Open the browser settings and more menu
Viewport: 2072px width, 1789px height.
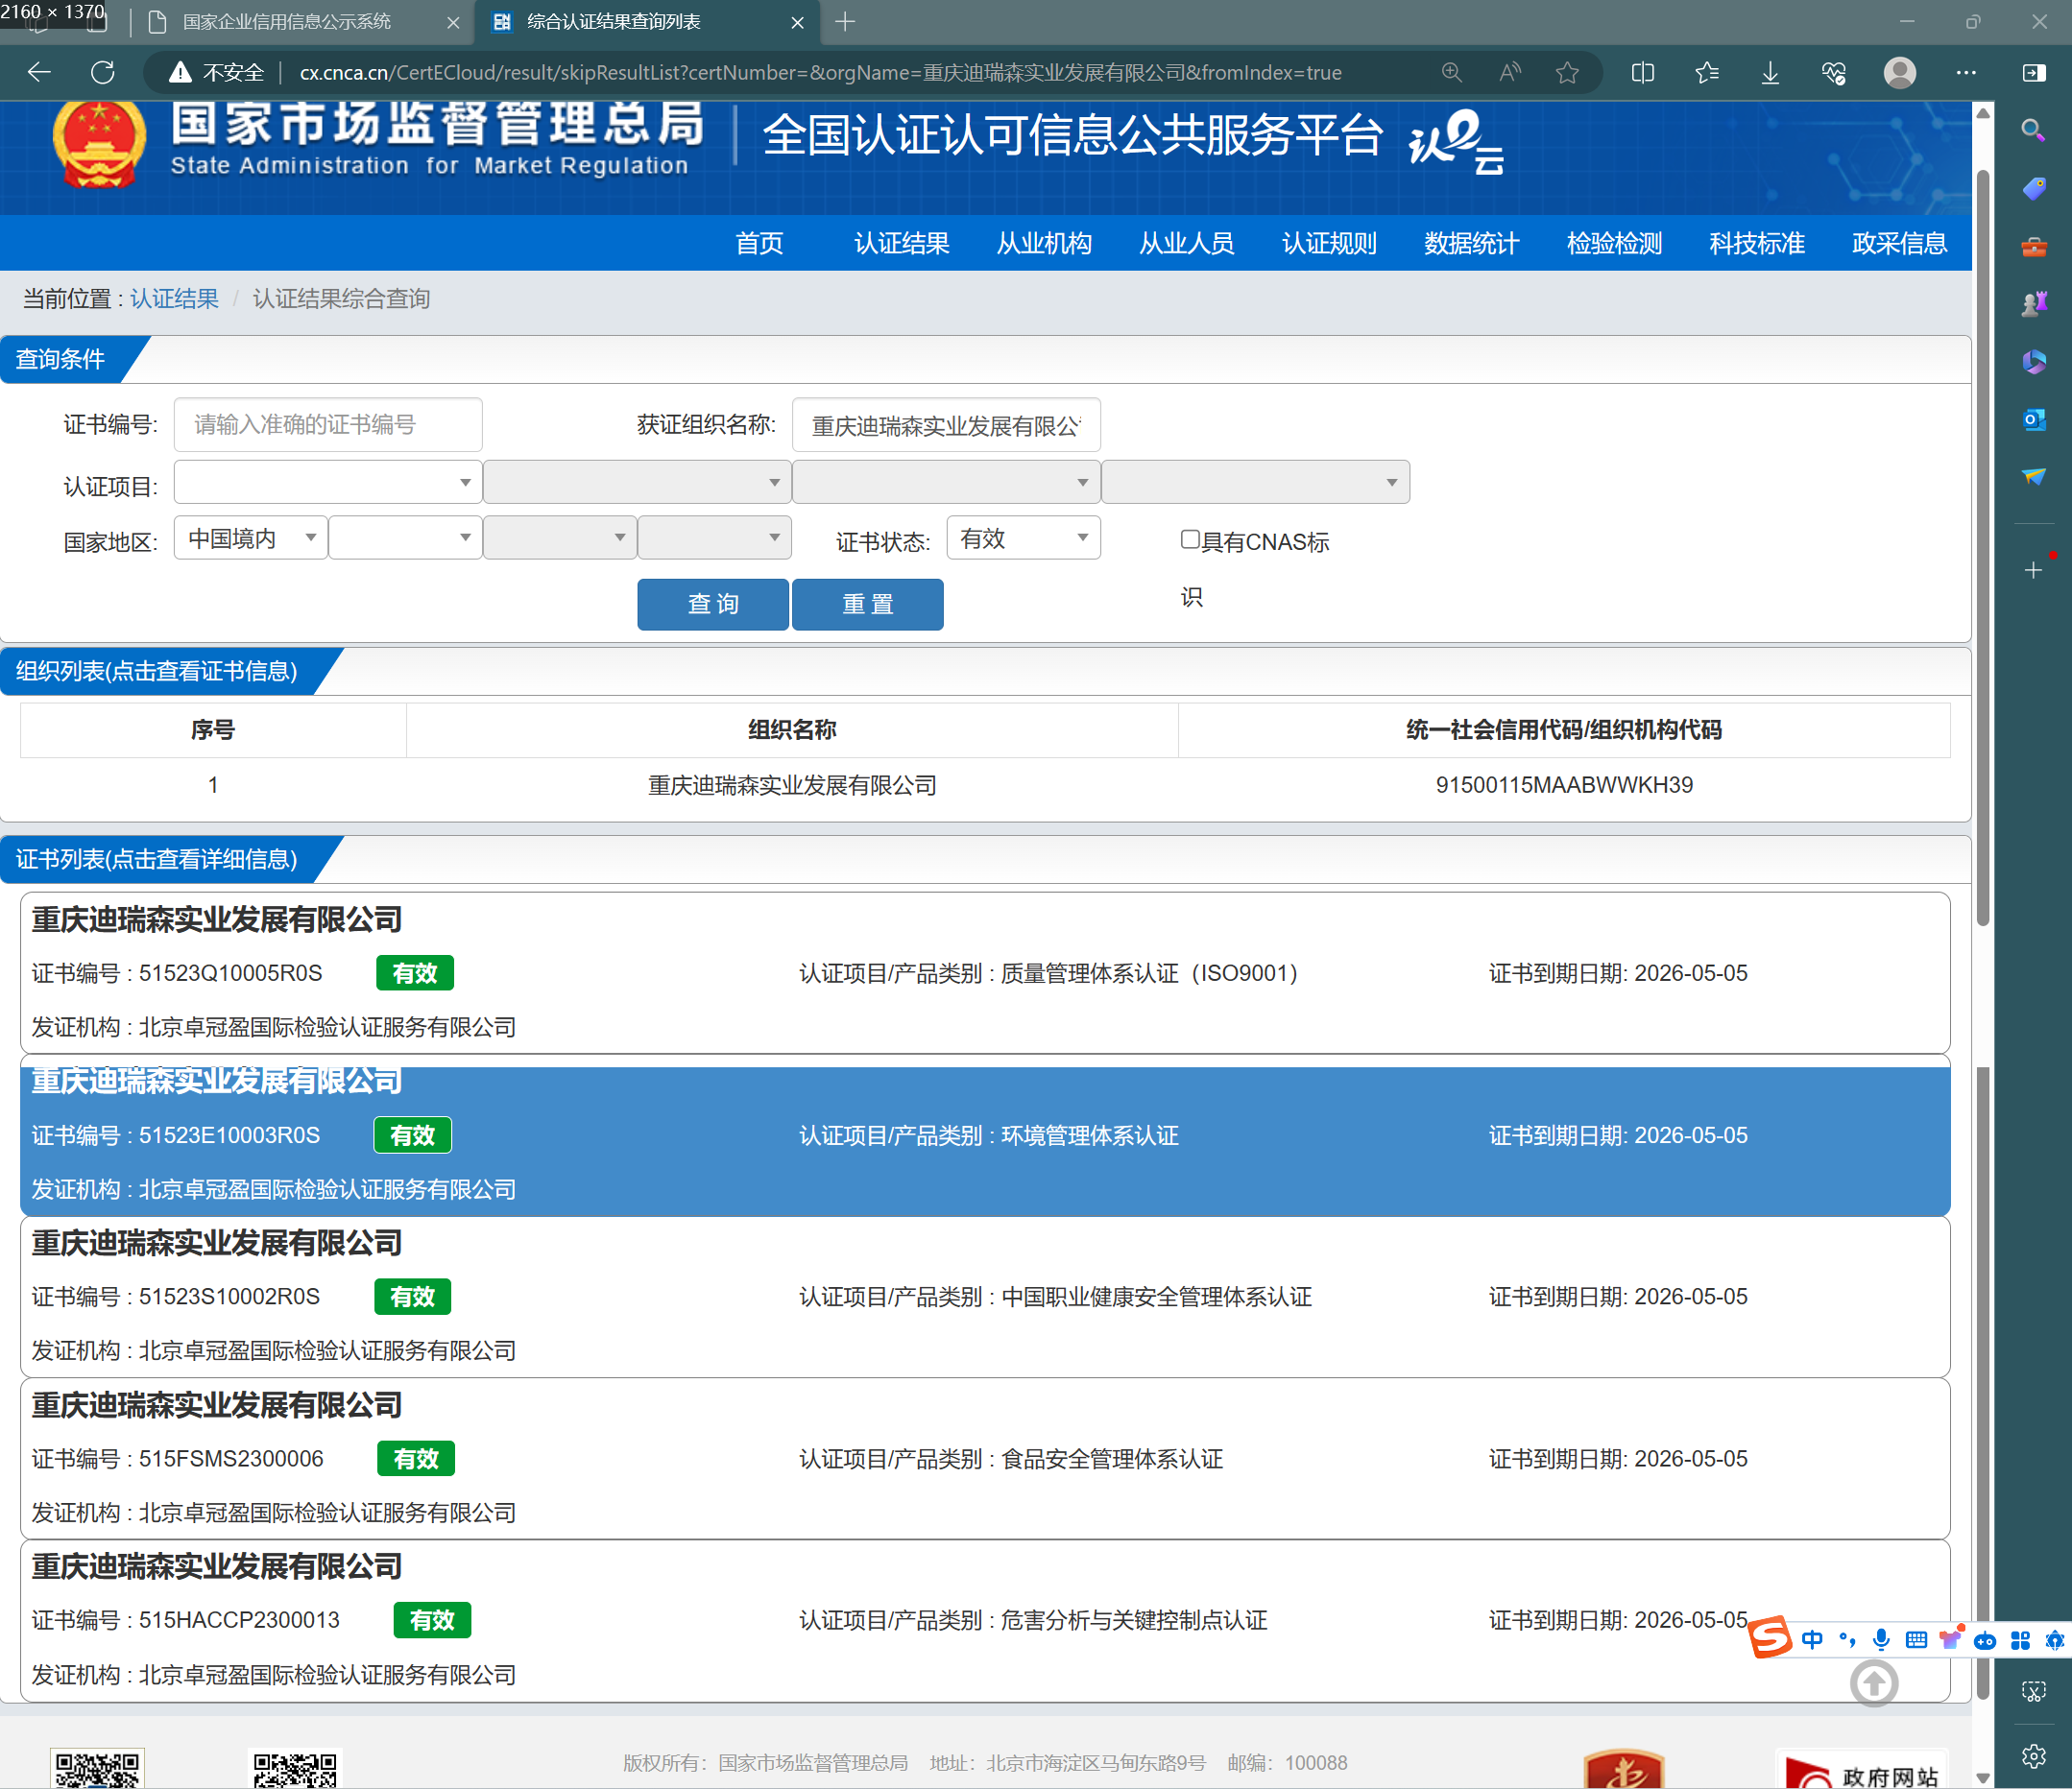point(1965,72)
